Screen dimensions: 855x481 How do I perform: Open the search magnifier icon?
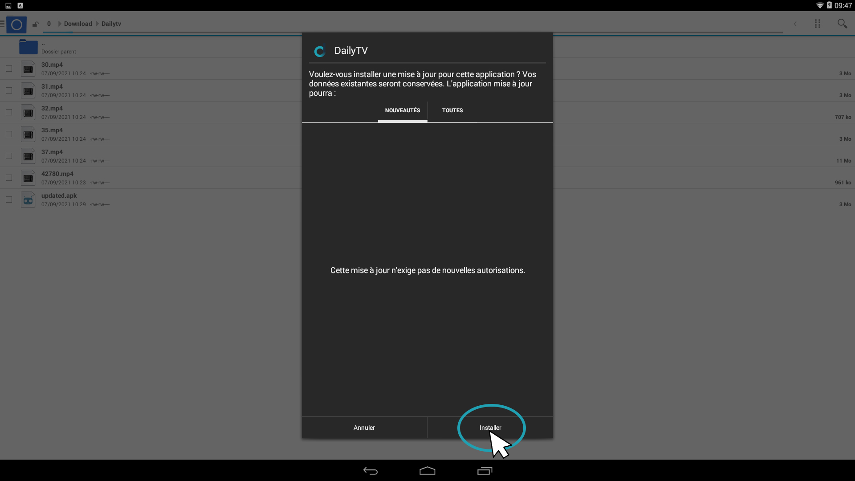point(842,24)
